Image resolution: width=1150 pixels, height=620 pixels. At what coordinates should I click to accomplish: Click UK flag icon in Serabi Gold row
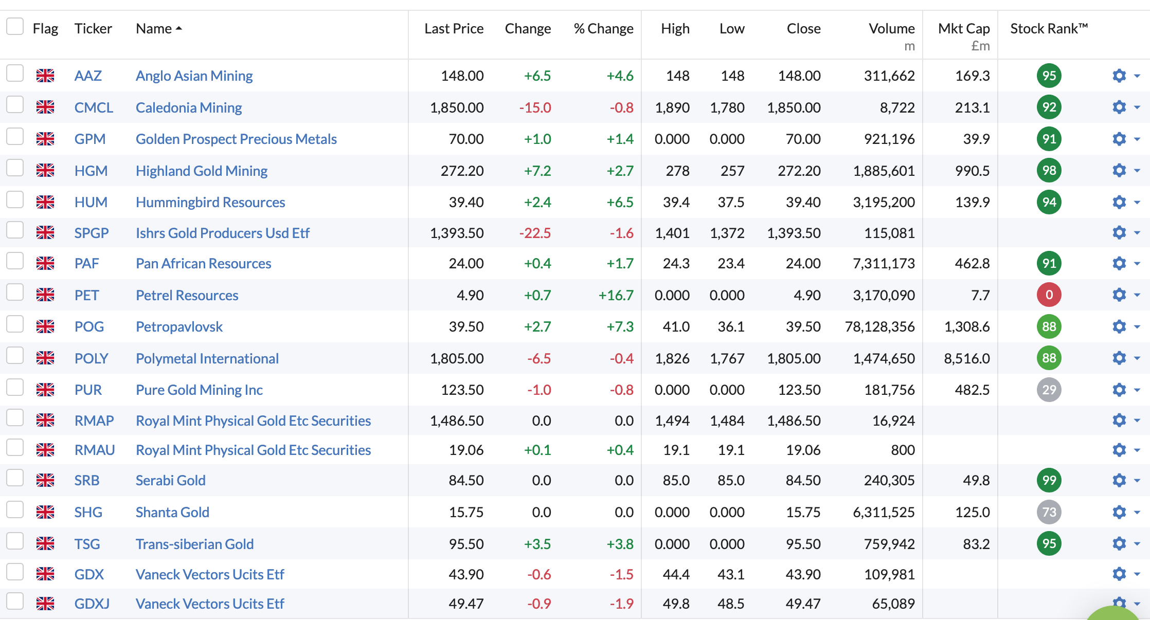coord(45,480)
